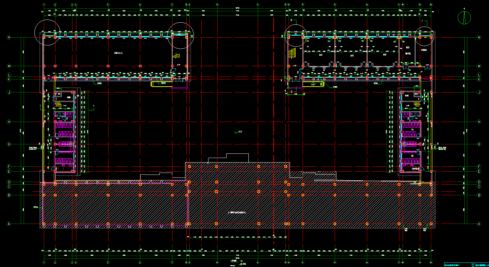This screenshot has width=489, height=267.
Task: Select the yellow stair symbol inside the top-left hall
Action: pyautogui.click(x=176, y=56)
